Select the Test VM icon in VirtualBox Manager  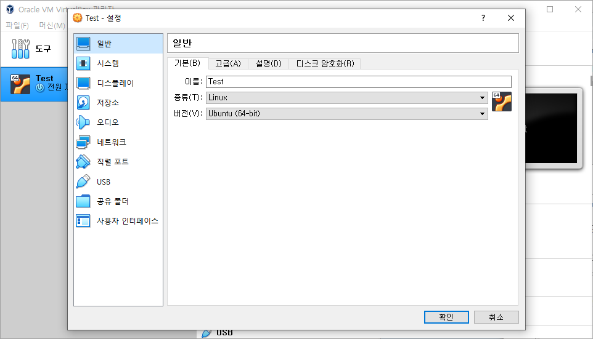pyautogui.click(x=20, y=84)
